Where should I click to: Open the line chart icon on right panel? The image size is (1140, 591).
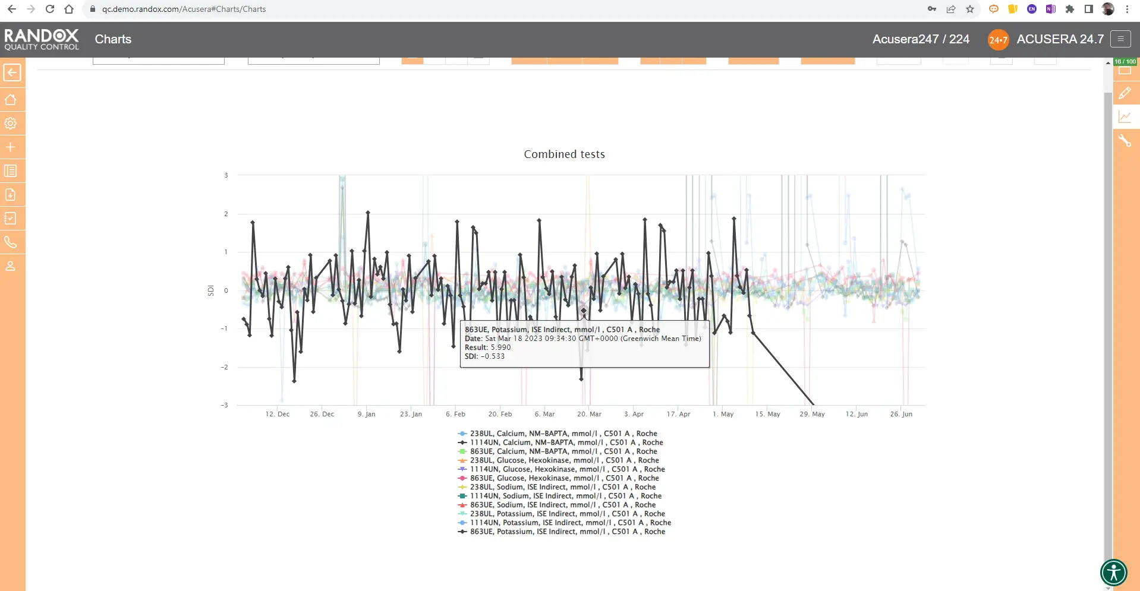point(1125,117)
